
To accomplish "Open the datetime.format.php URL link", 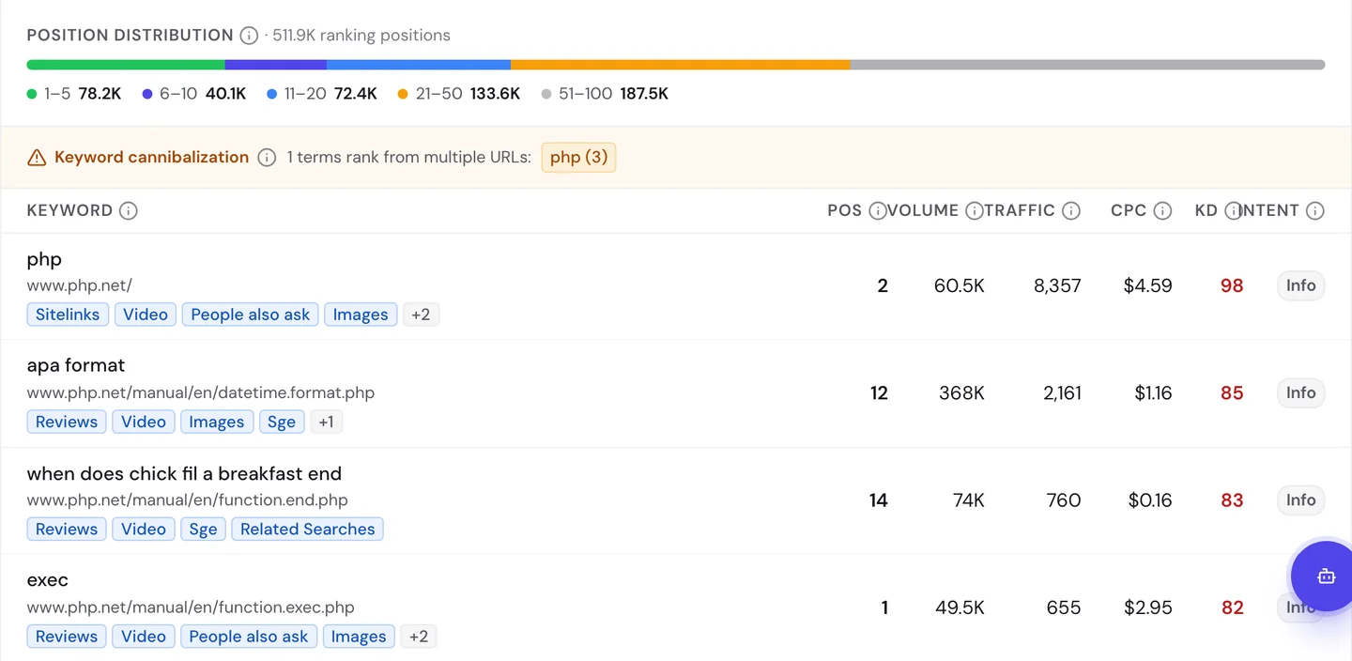I will coord(201,392).
